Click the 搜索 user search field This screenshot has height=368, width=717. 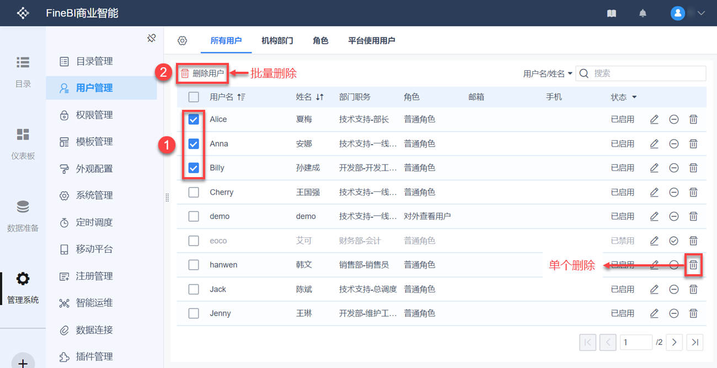(641, 73)
